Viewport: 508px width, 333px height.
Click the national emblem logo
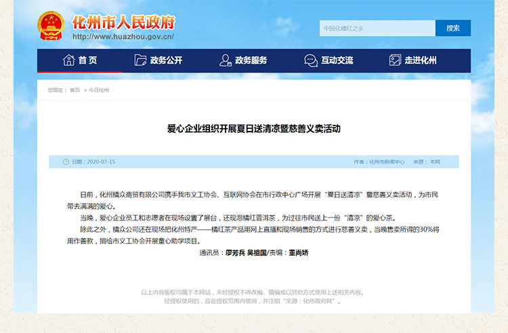pos(51,26)
